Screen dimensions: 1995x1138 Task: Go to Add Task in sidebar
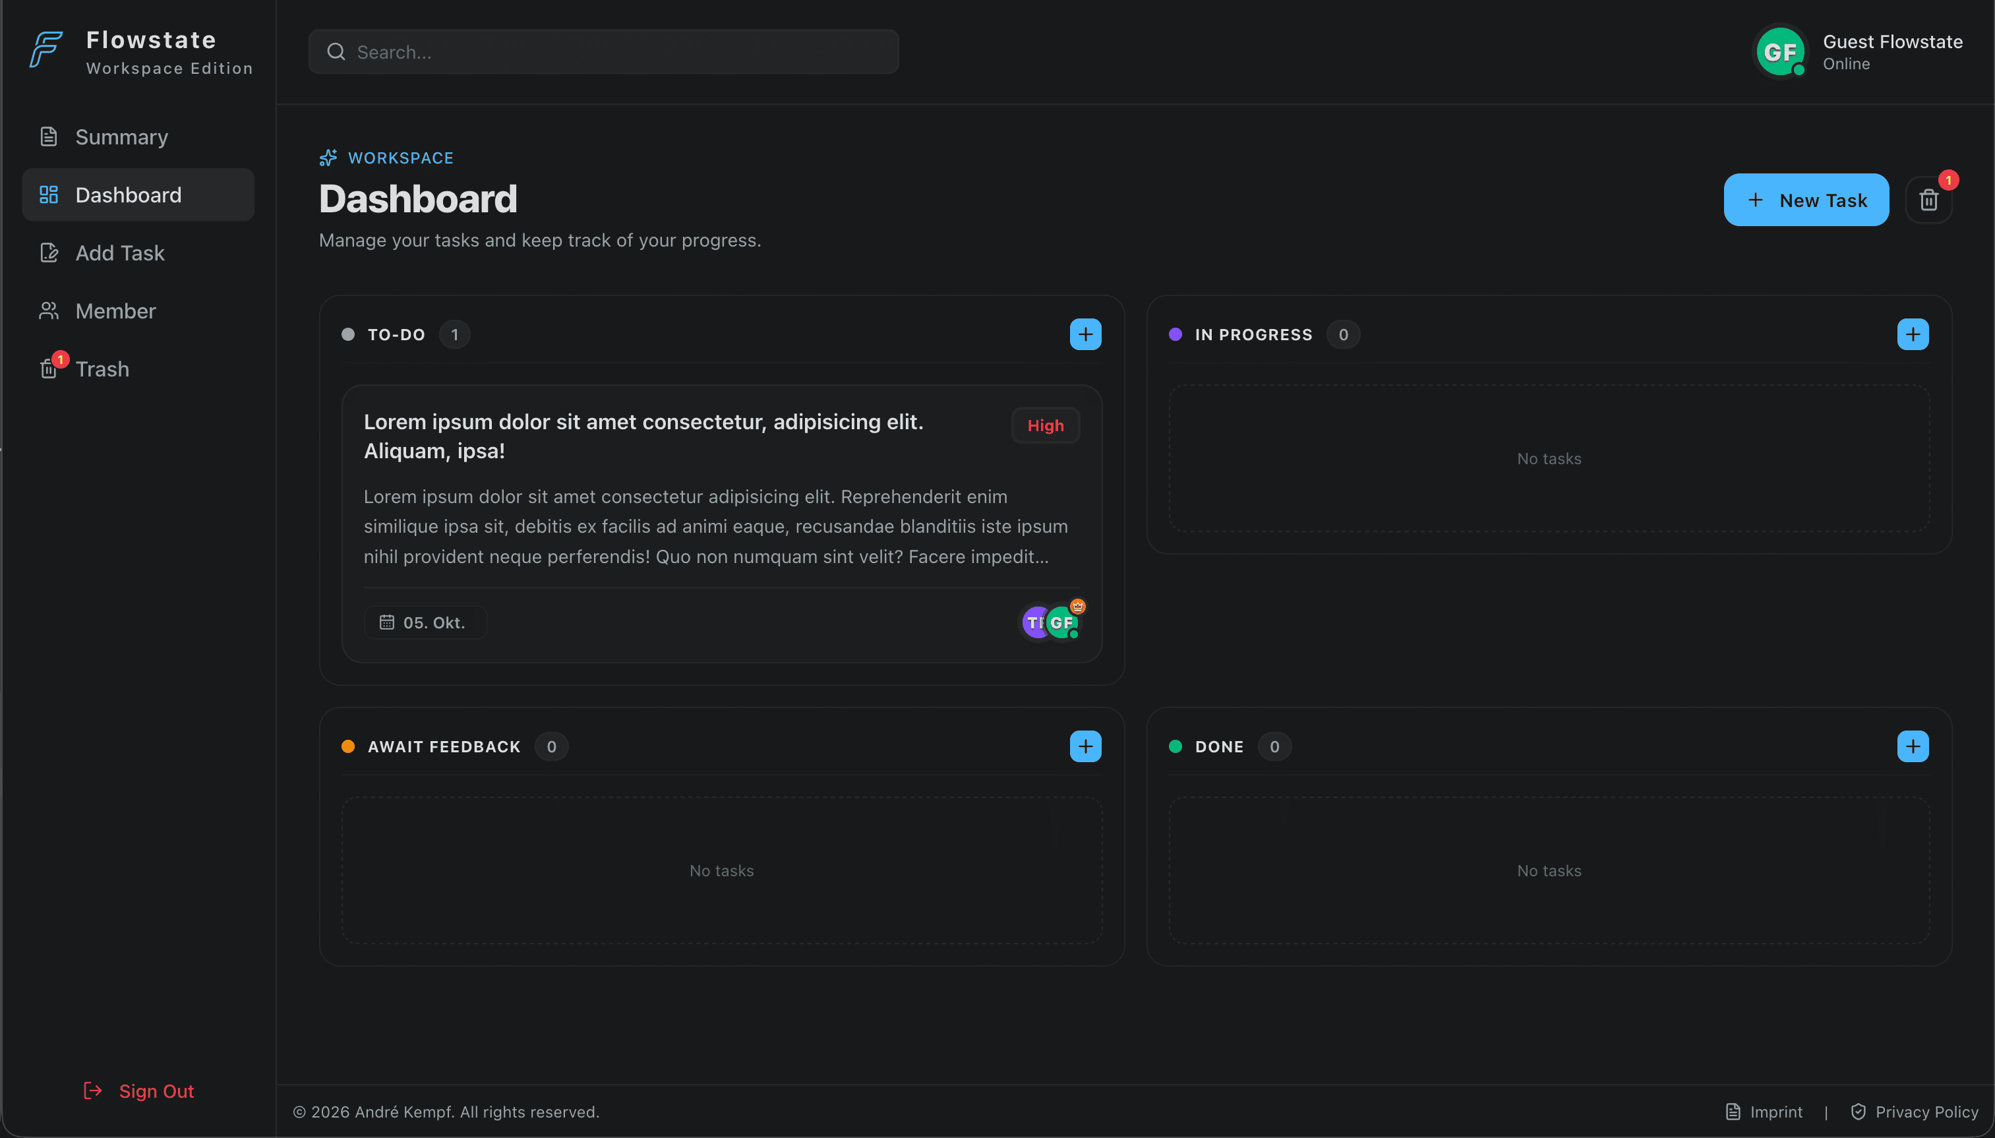(x=138, y=253)
